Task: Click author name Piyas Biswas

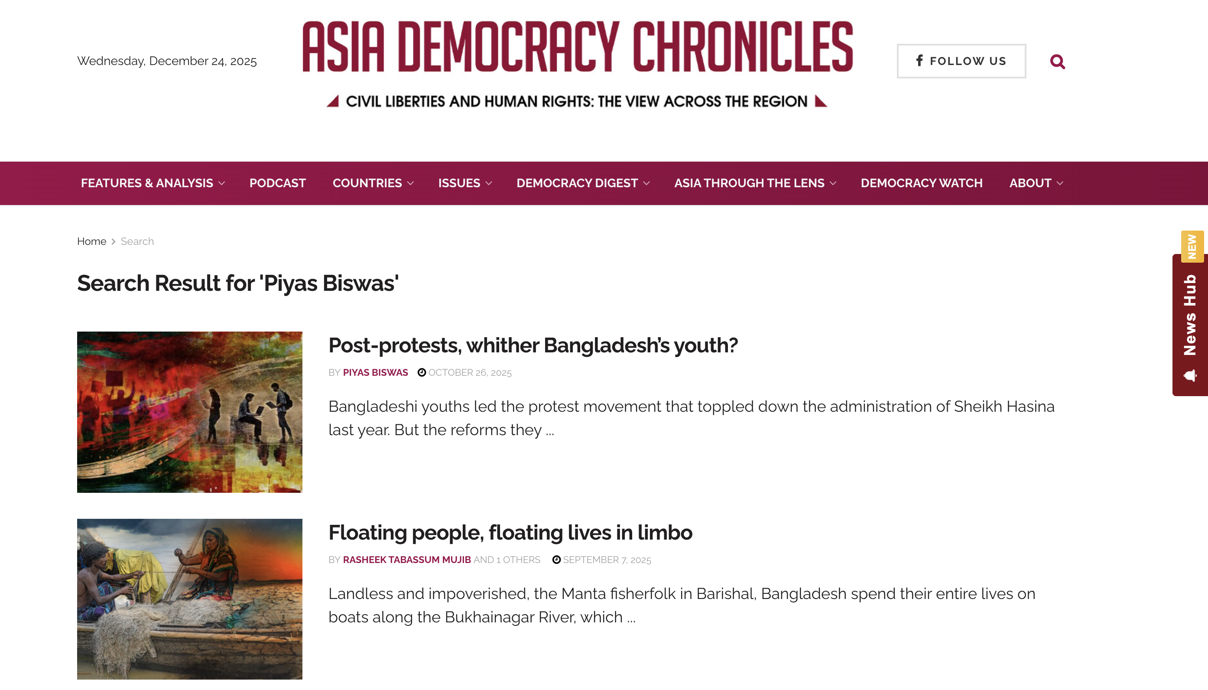Action: tap(375, 372)
